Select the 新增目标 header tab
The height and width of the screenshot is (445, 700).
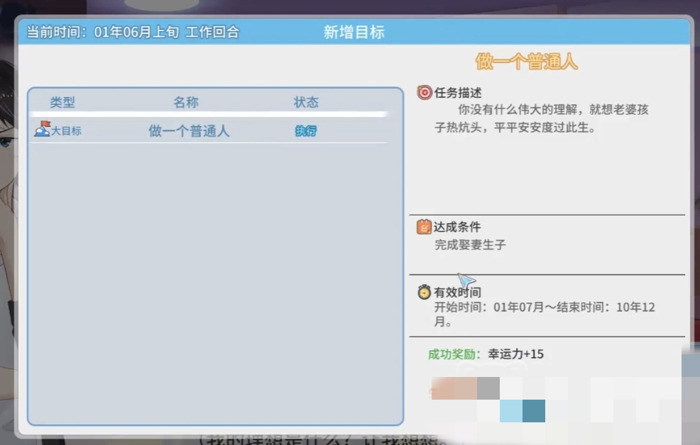click(x=354, y=31)
